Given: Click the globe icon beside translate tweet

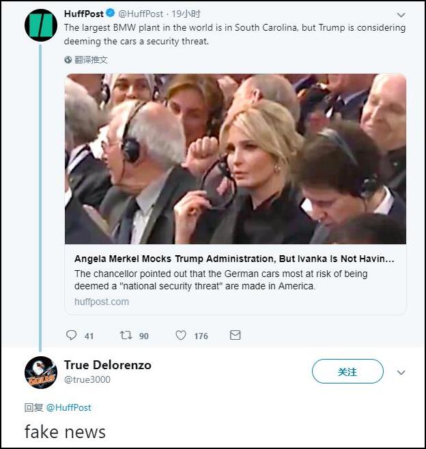Looking at the screenshot, I should 68,60.
